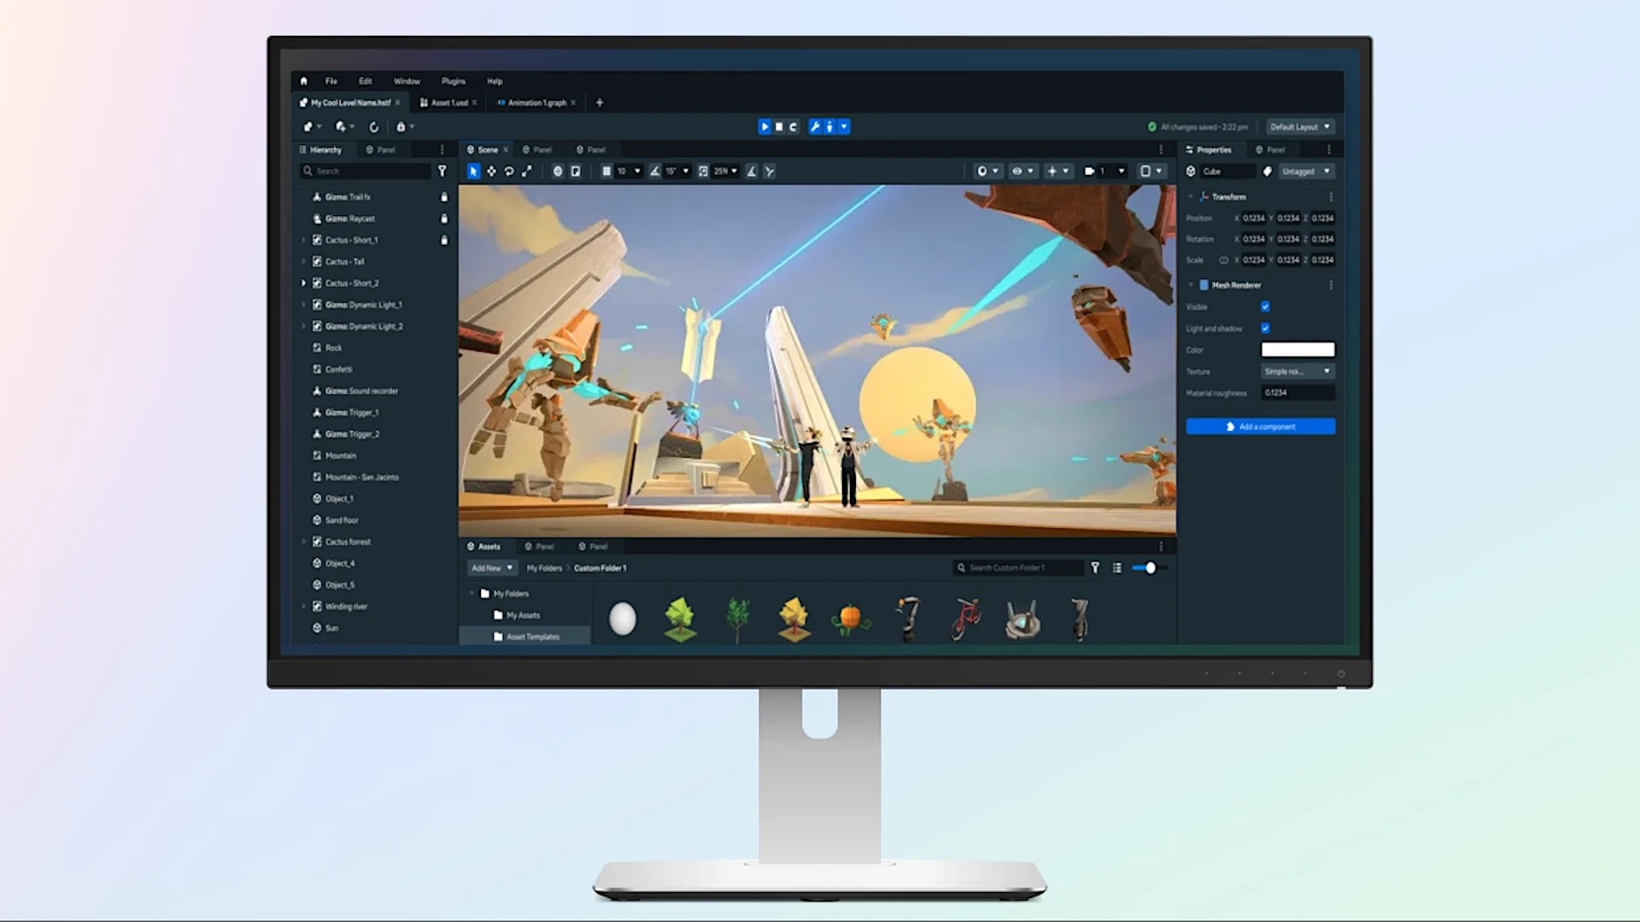Toggle the lock on Gizmo: Trail fx

tap(443, 196)
